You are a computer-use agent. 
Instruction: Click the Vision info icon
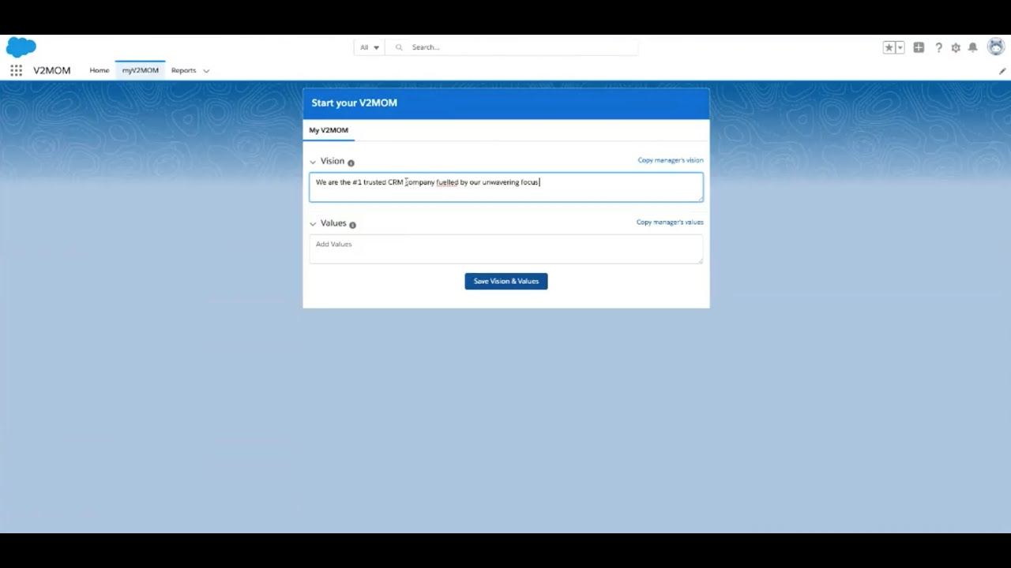[351, 163]
